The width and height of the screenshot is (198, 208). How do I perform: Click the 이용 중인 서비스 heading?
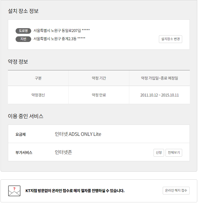(x=26, y=116)
